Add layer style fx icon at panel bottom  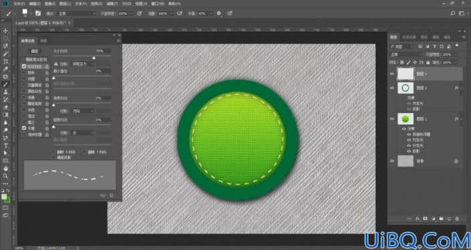[x=418, y=219]
